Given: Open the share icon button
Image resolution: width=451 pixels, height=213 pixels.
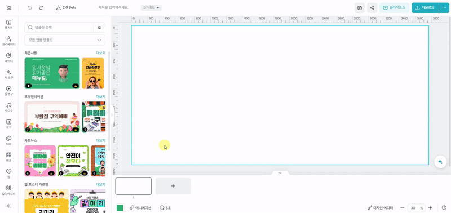Looking at the screenshot, I should tap(372, 8).
